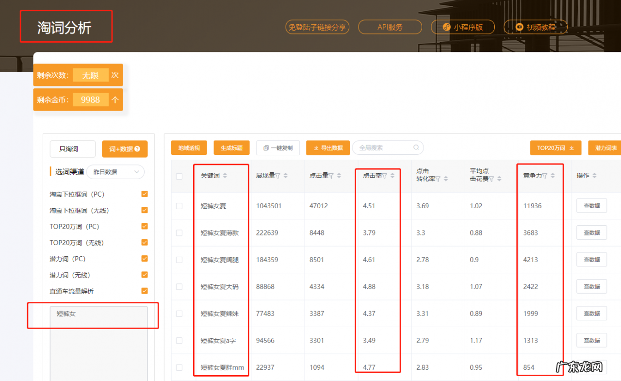Viewport: 621px width, 381px height.
Task: Click the 全局搜索 input field
Action: (383, 148)
